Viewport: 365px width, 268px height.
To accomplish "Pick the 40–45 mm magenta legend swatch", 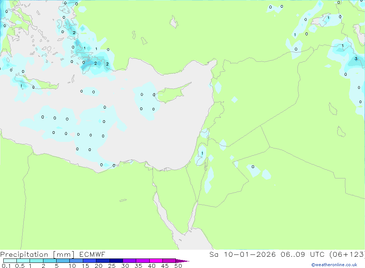I will (156, 261).
